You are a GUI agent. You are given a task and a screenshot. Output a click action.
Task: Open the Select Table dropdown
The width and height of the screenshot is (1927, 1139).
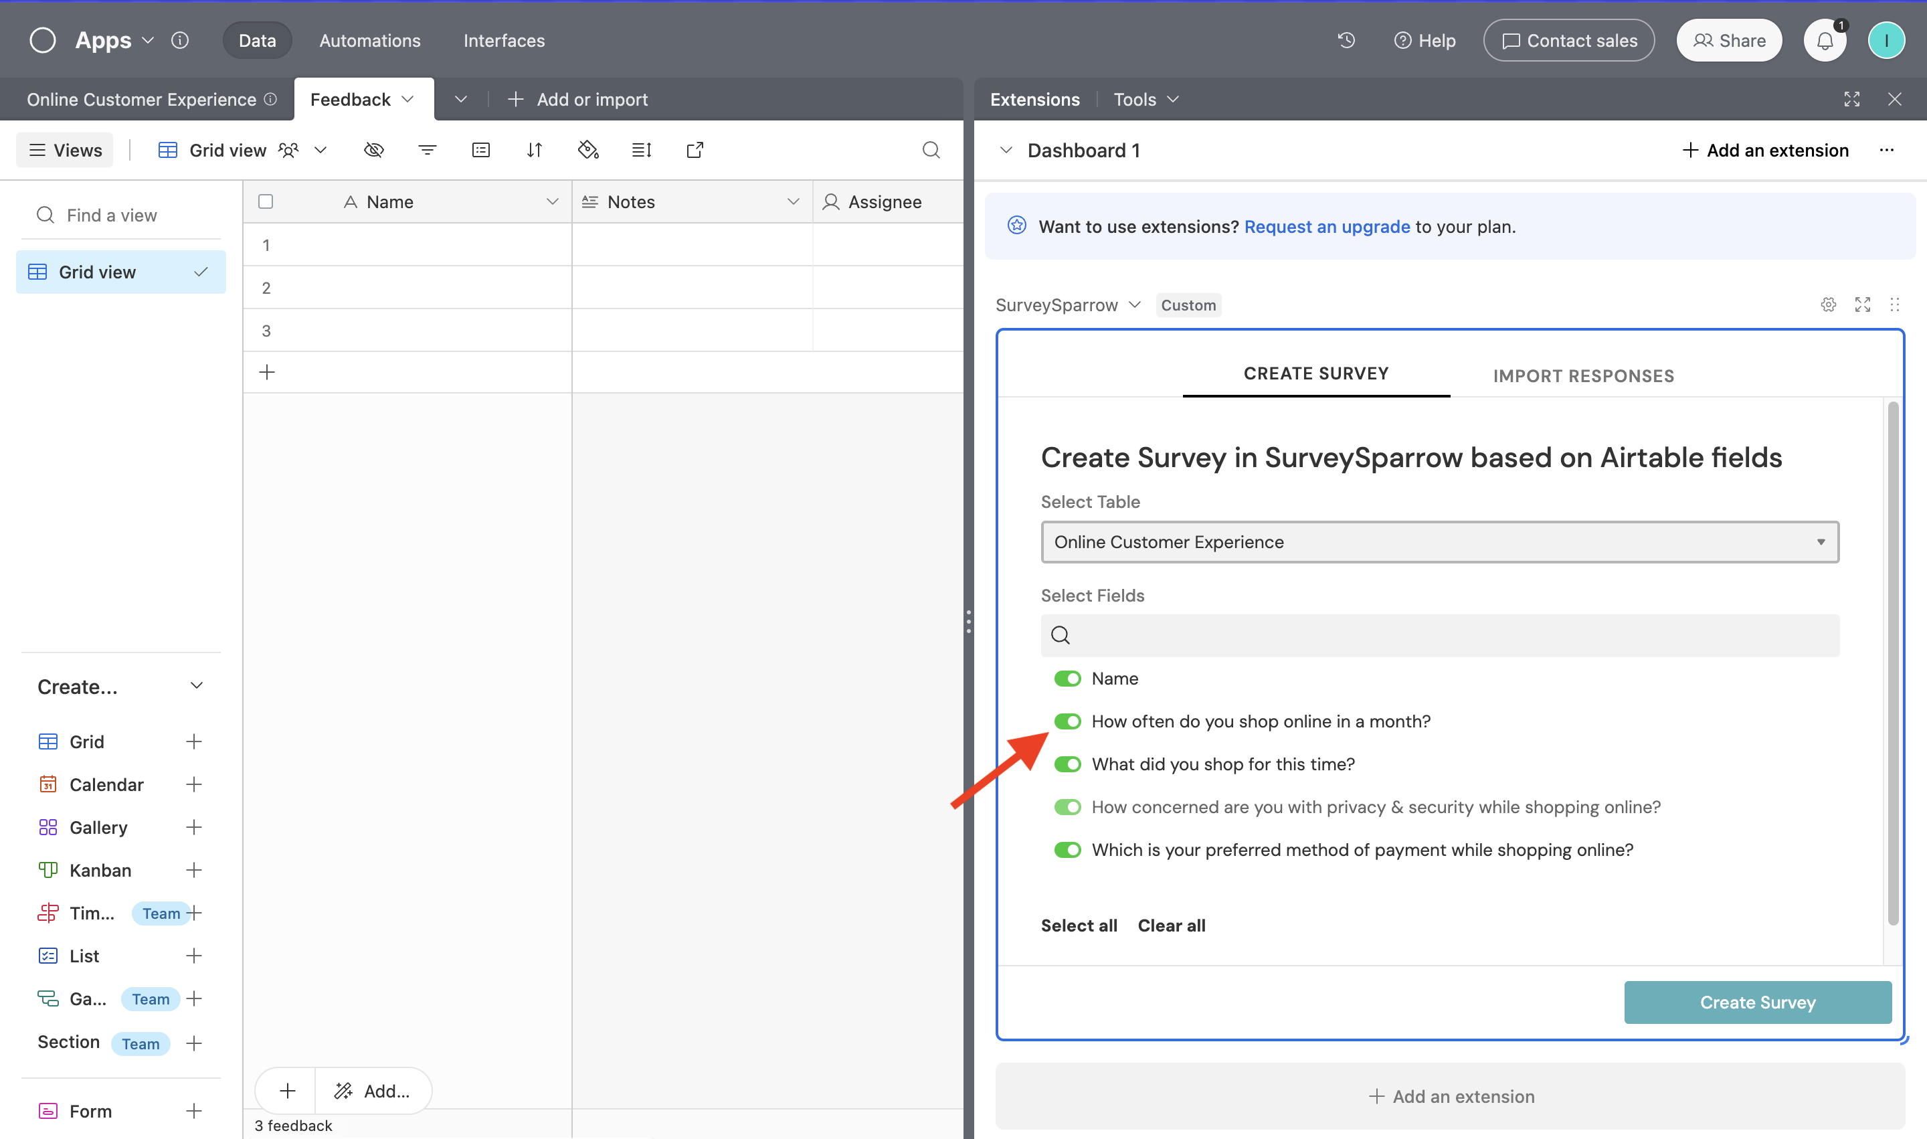click(1440, 542)
